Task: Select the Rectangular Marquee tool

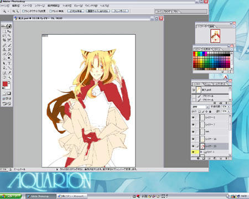Action: (4, 32)
